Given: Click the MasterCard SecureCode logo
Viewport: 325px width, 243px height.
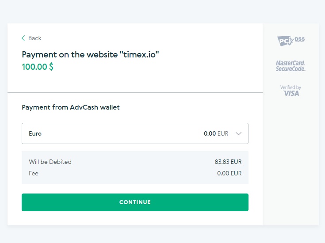Looking at the screenshot, I should (291, 66).
